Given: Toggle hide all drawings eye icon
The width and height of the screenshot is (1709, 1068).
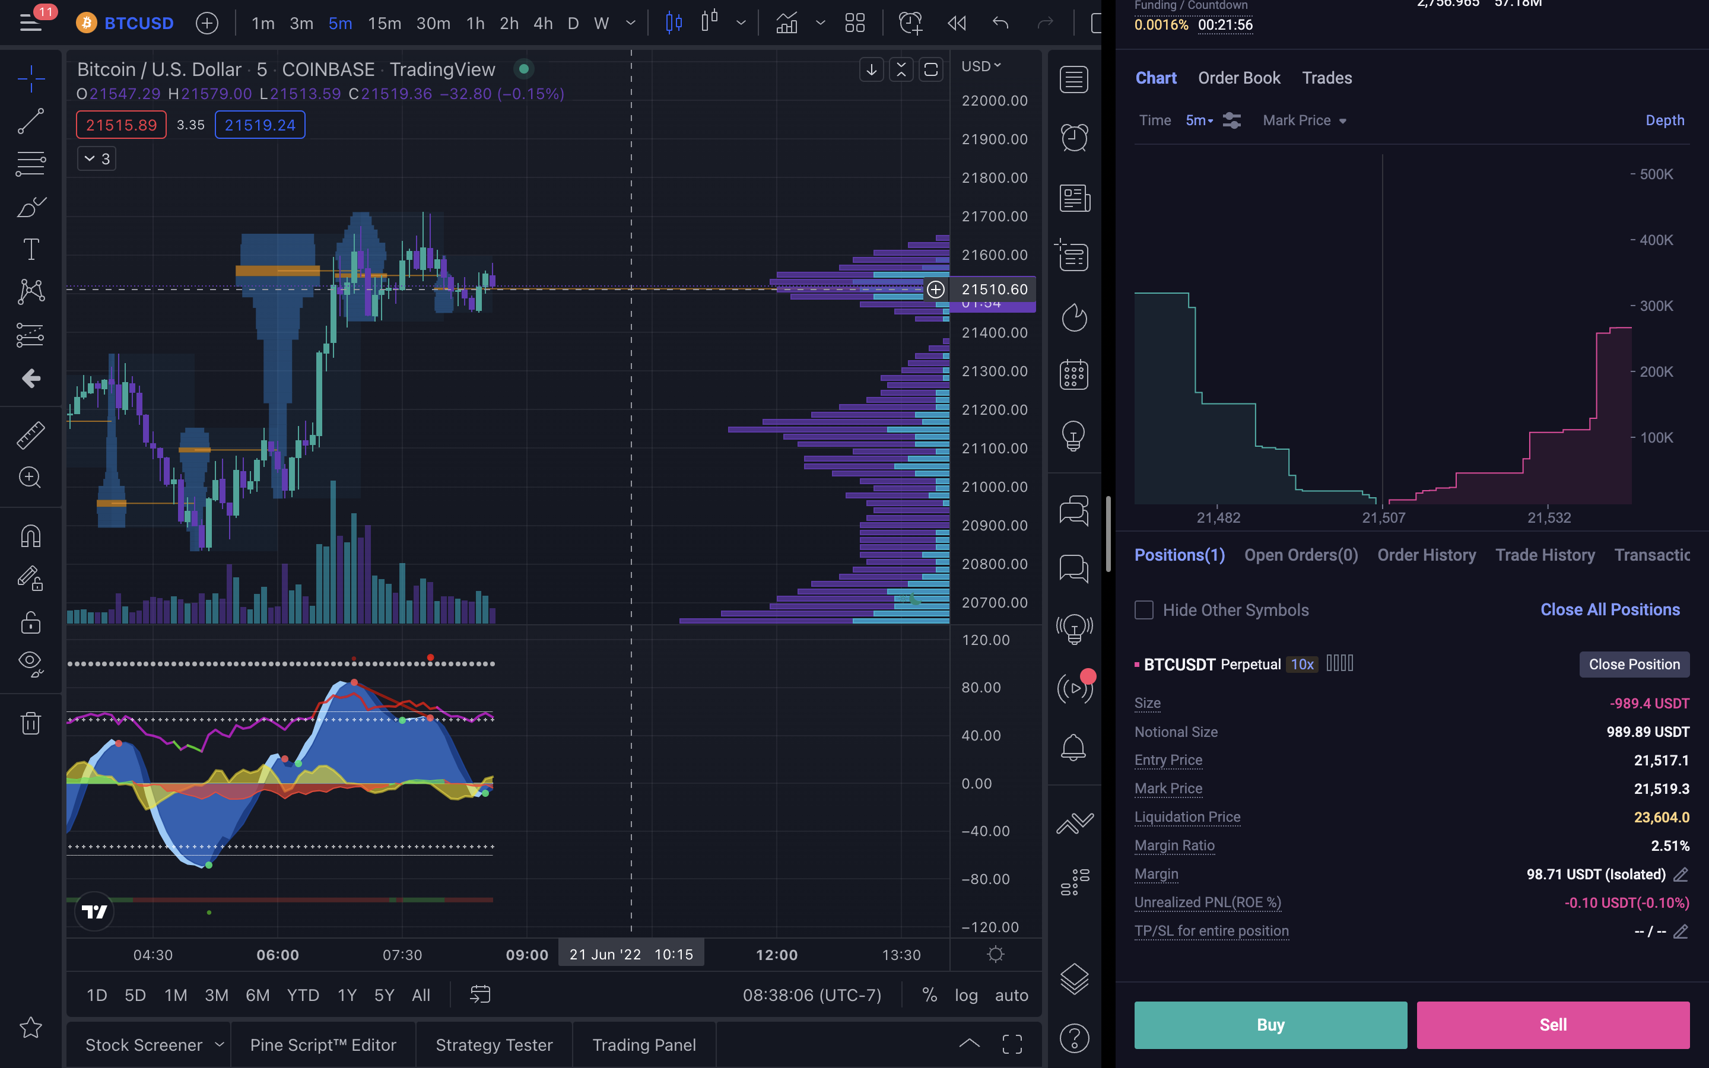Looking at the screenshot, I should pos(31,664).
